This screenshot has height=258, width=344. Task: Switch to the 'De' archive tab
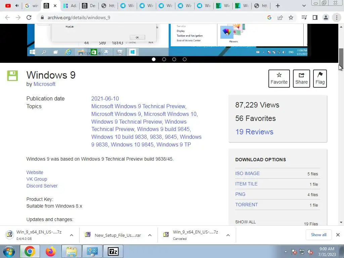pyautogui.click(x=89, y=6)
